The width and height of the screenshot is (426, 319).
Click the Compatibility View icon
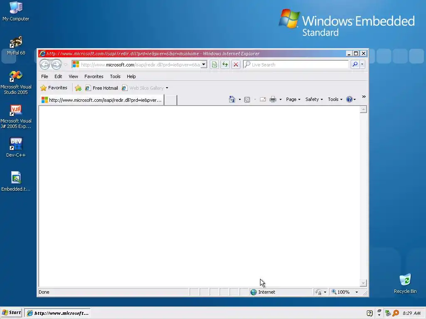tap(214, 64)
